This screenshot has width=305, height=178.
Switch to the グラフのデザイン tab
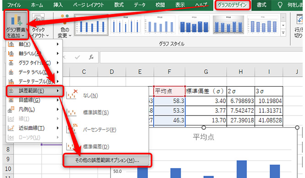[233, 5]
